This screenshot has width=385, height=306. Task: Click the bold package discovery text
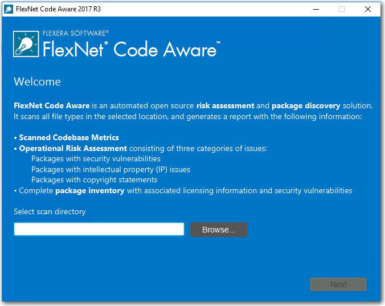(x=306, y=105)
